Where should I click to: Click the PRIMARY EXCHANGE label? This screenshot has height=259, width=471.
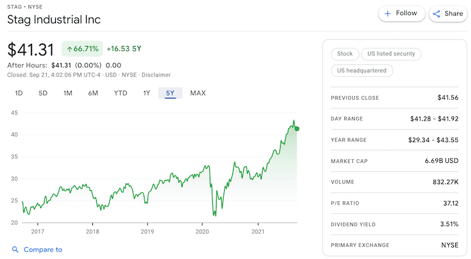click(x=360, y=245)
